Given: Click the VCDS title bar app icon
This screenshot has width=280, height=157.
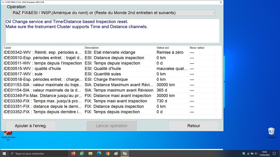Looking at the screenshot, I should click(x=3, y=2).
